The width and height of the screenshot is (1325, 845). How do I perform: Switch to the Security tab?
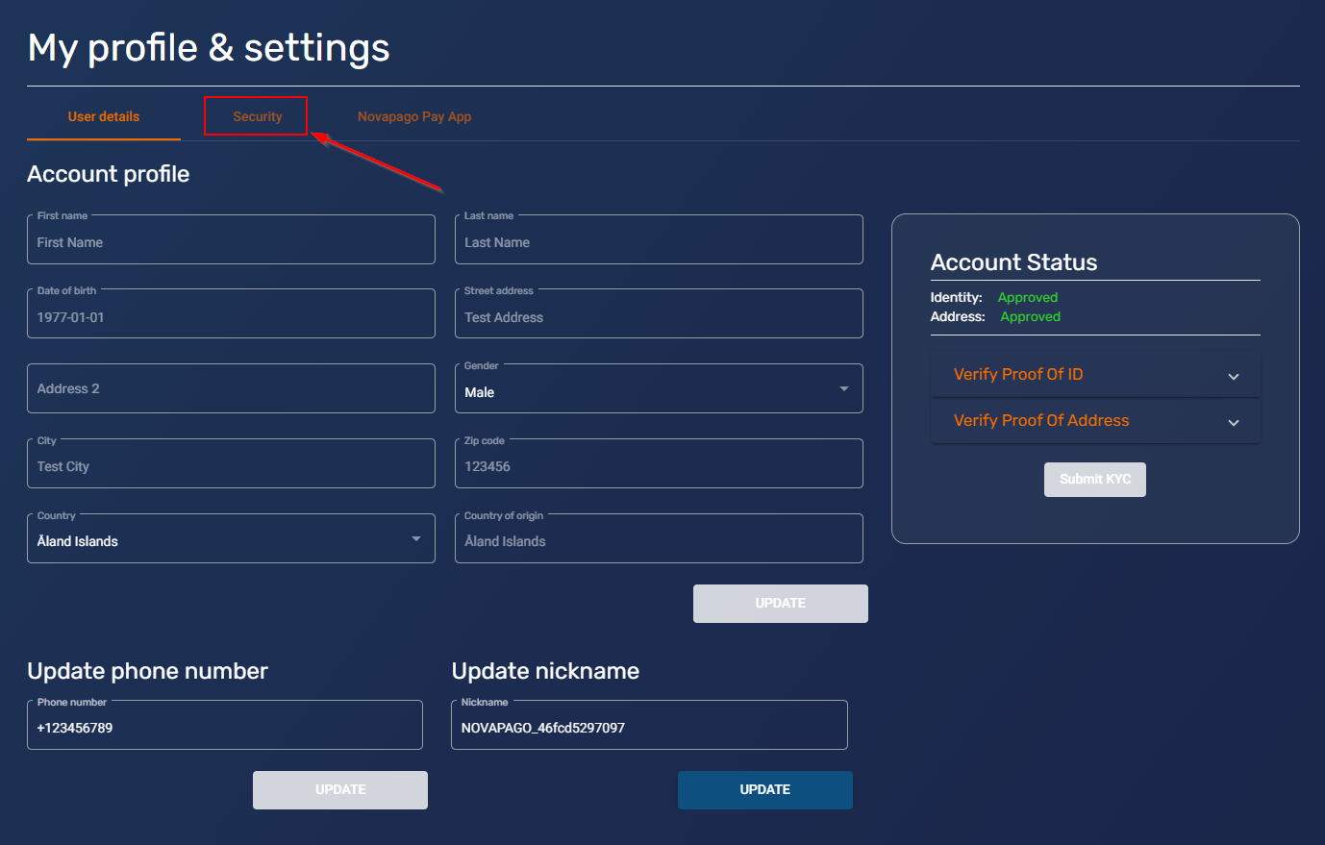pos(257,116)
